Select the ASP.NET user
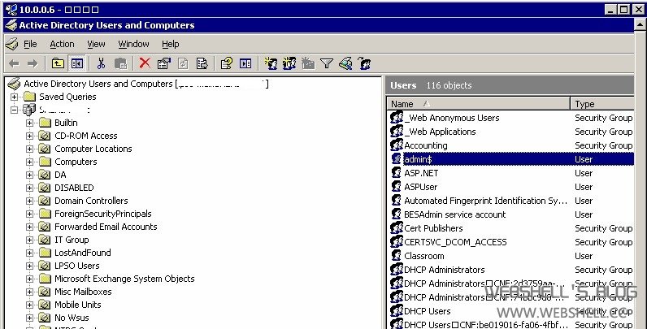 [x=421, y=173]
